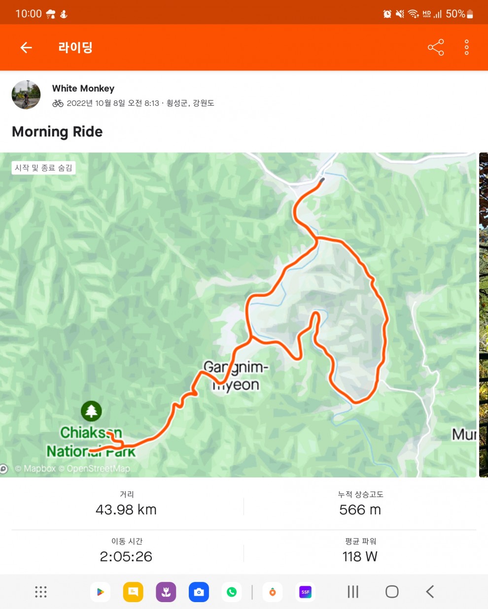Open the app drawer grid icon

click(41, 592)
